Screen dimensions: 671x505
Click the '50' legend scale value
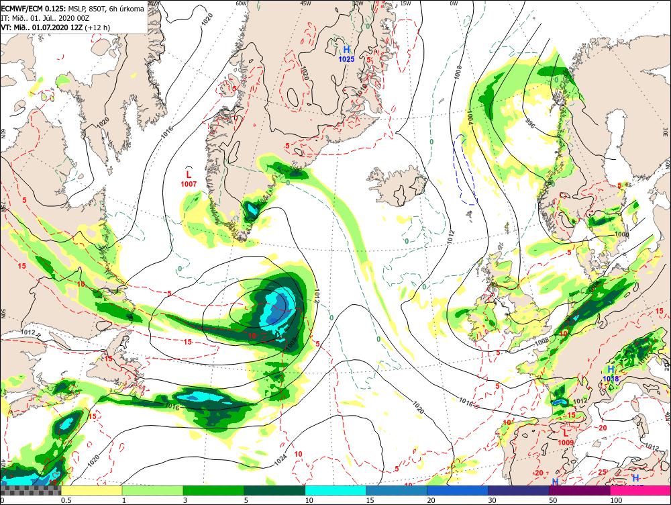554,500
